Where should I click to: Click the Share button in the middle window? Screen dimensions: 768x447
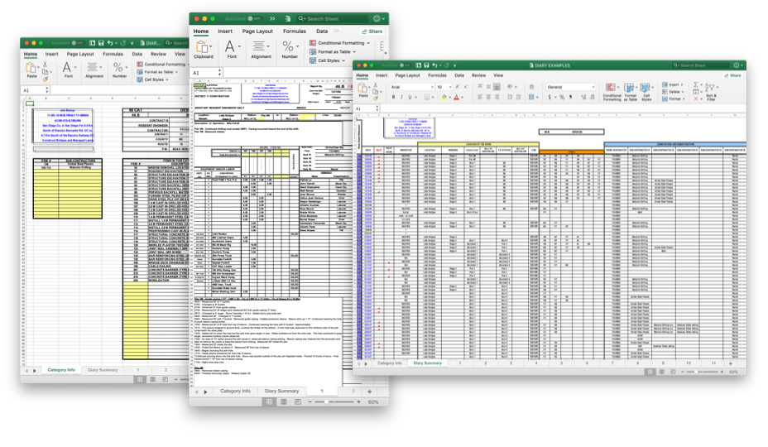372,31
